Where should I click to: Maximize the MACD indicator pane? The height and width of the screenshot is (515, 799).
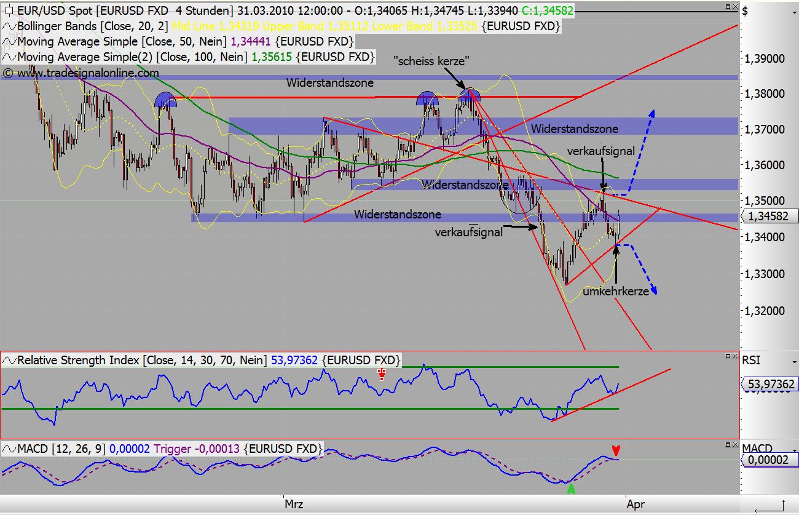coord(726,444)
